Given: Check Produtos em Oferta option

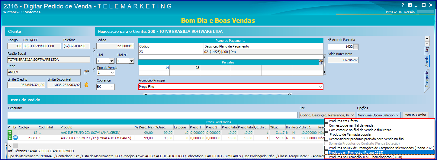Looking at the screenshot, I should 326,121.
